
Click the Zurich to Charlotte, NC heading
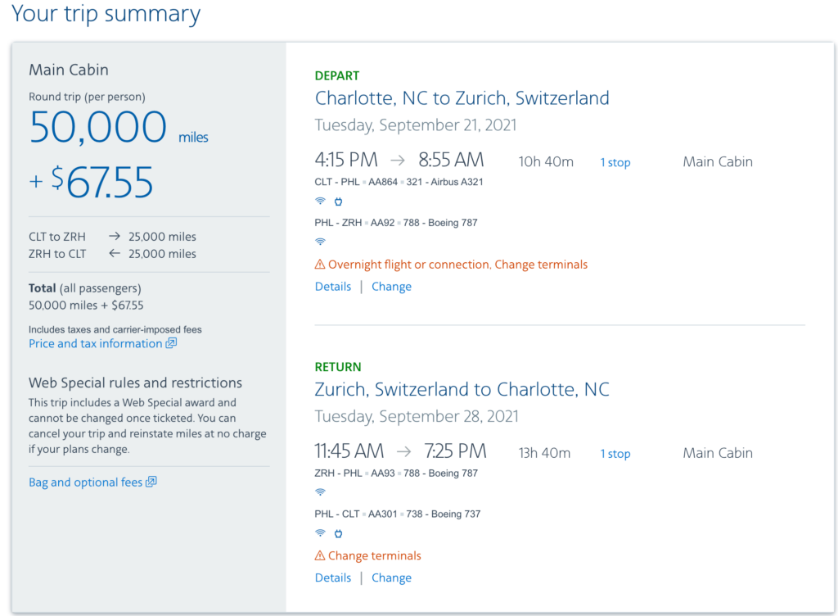(x=462, y=389)
